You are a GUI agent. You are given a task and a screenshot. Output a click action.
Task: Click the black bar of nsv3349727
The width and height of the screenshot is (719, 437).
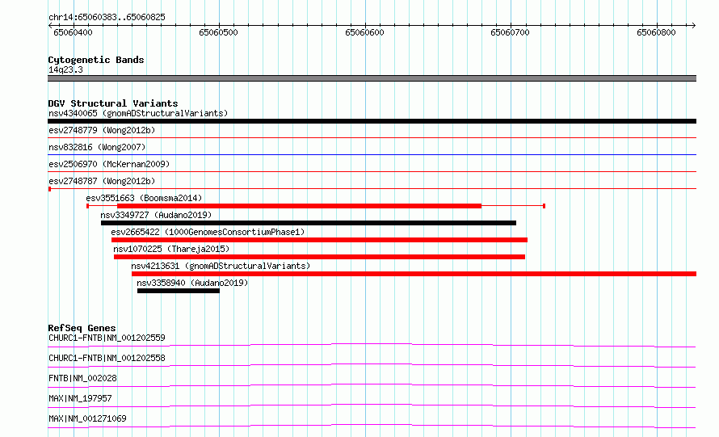coord(309,223)
